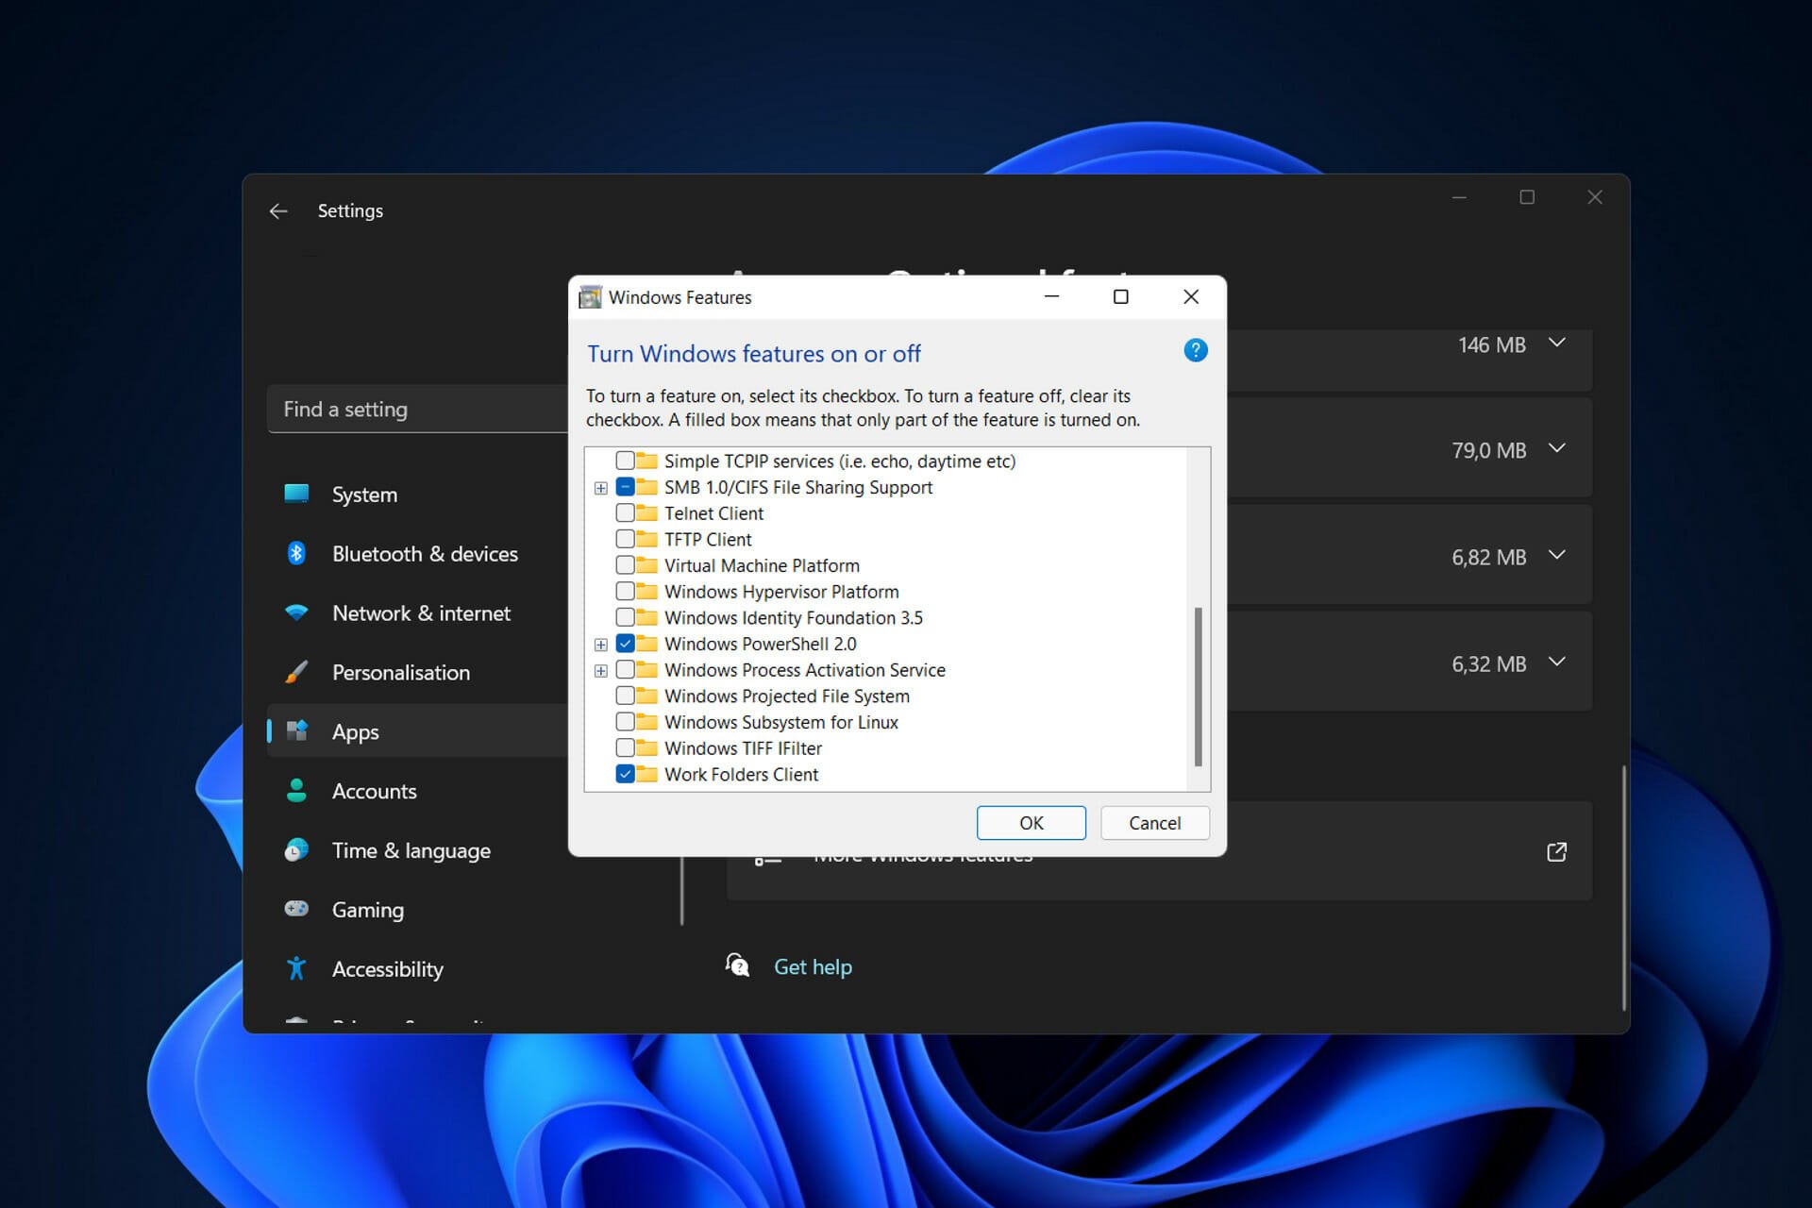Close the Windows Features dialog
The height and width of the screenshot is (1208, 1812).
pos(1191,296)
